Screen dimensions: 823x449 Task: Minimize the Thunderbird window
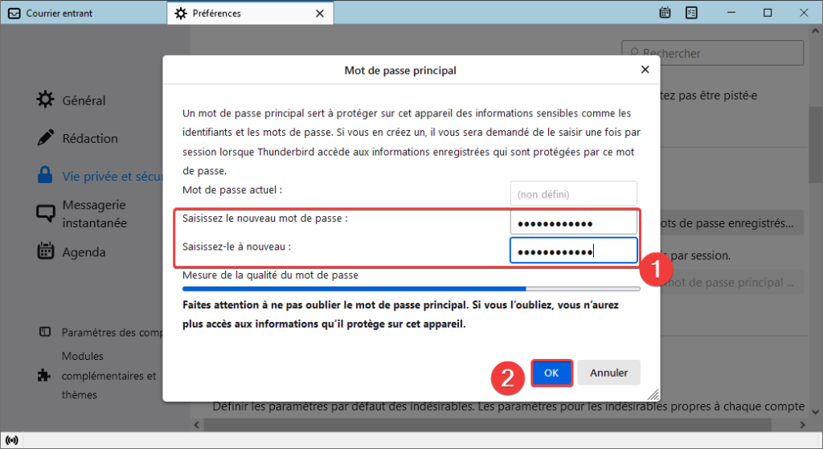coord(731,13)
